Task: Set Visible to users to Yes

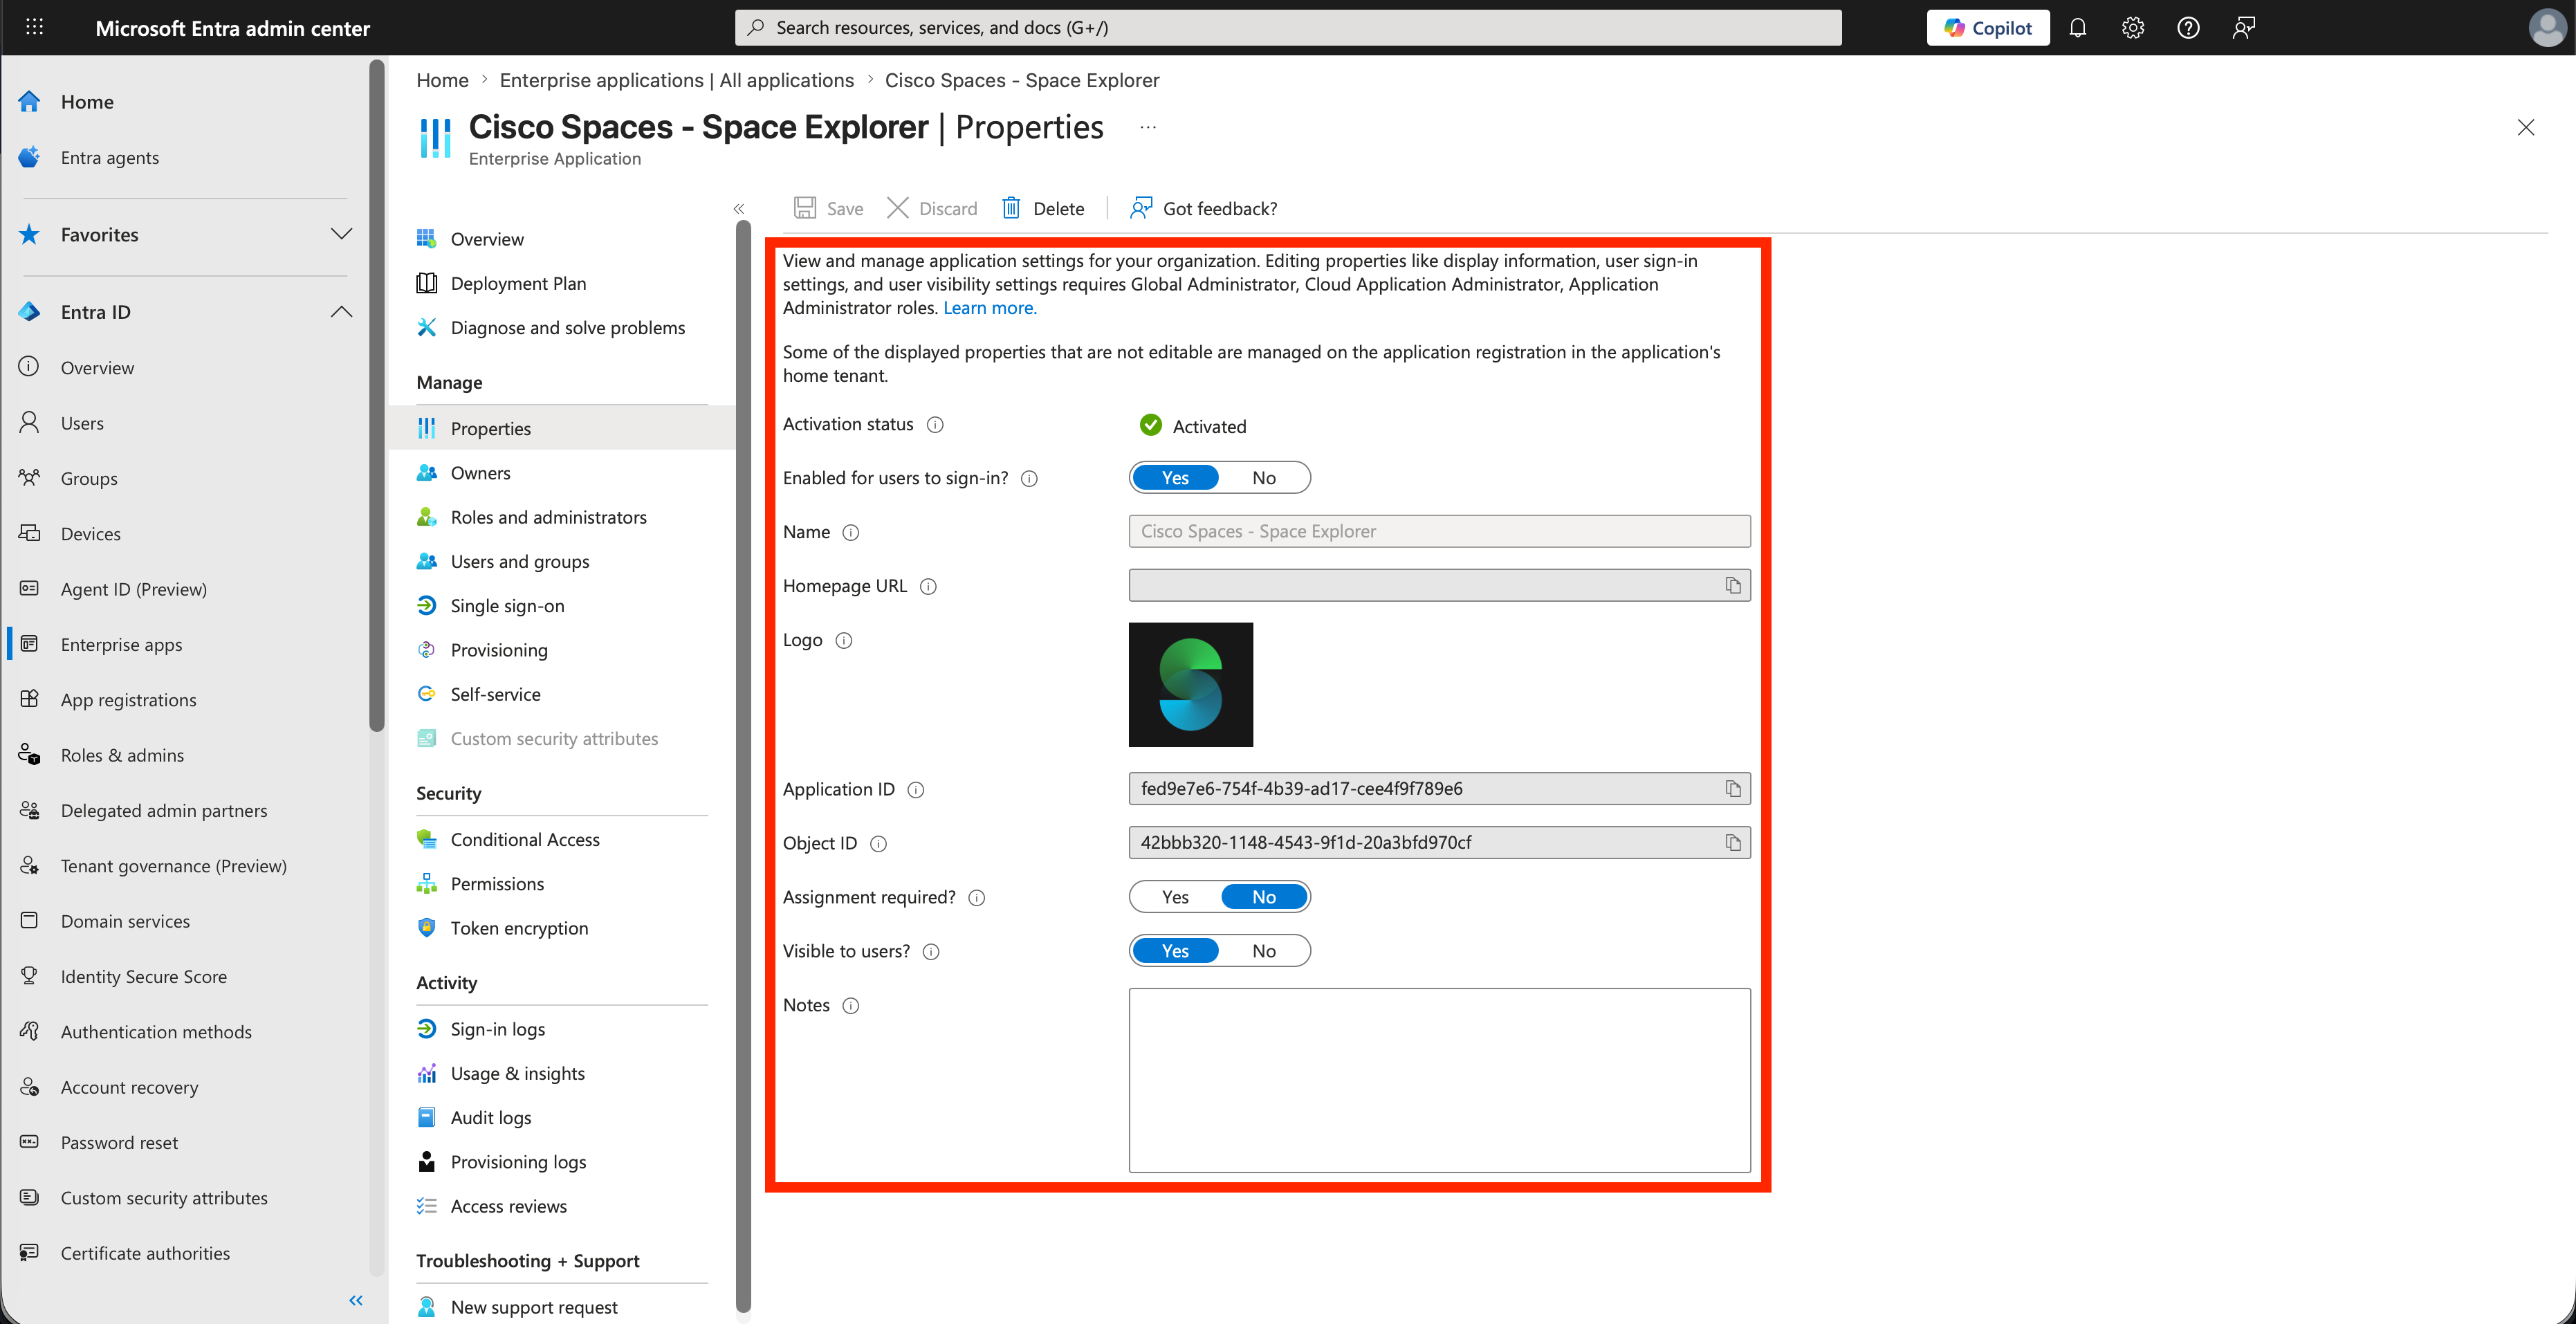Action: [1175, 951]
